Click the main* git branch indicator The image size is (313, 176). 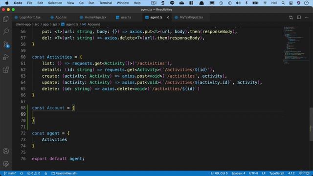[10, 173]
